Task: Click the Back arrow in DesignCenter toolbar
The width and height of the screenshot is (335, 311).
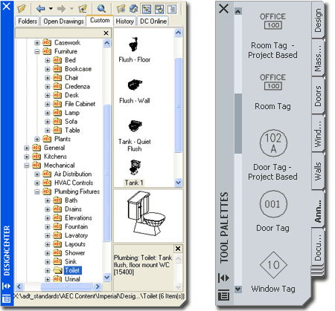Action: [40, 9]
